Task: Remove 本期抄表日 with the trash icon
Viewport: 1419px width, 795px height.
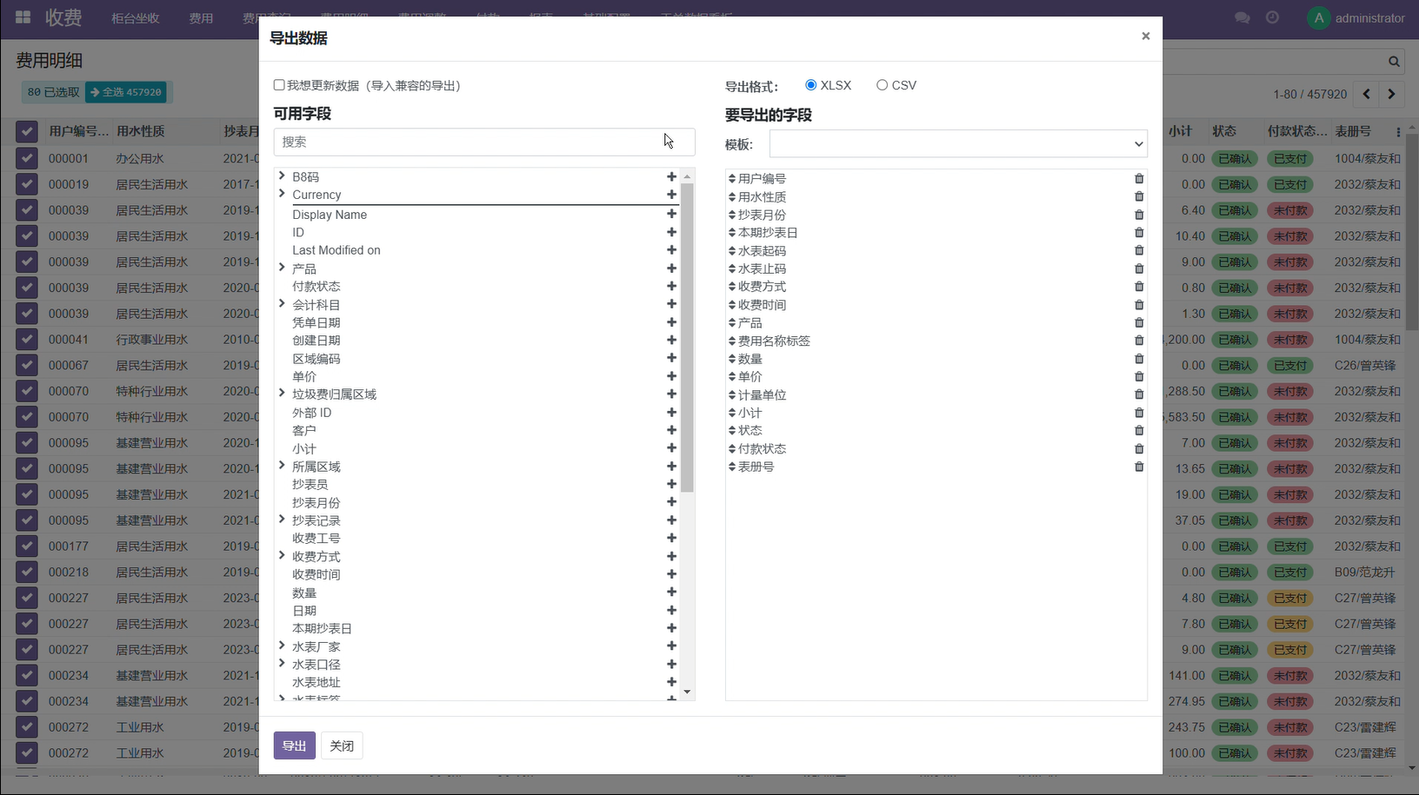Action: [1139, 233]
